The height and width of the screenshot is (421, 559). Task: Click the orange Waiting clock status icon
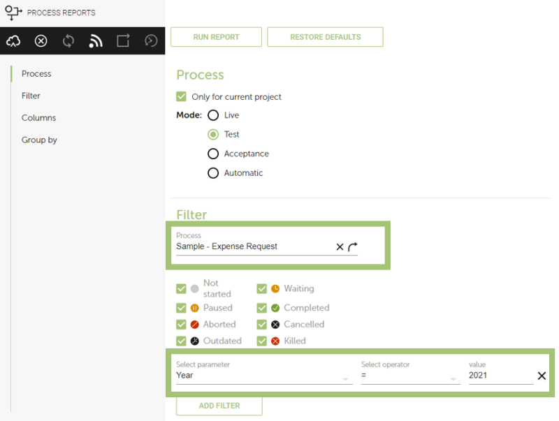[x=275, y=288]
